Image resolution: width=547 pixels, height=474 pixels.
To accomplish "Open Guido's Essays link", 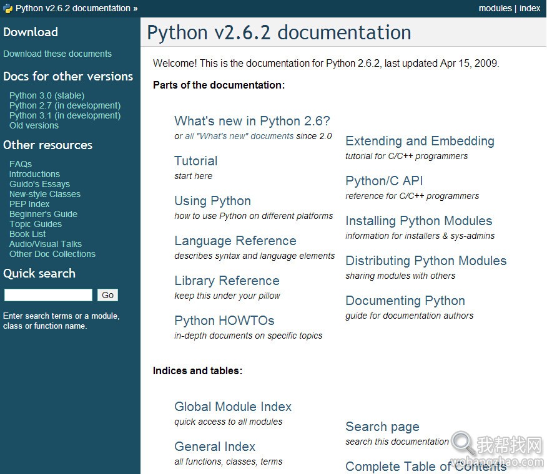I will (x=39, y=184).
